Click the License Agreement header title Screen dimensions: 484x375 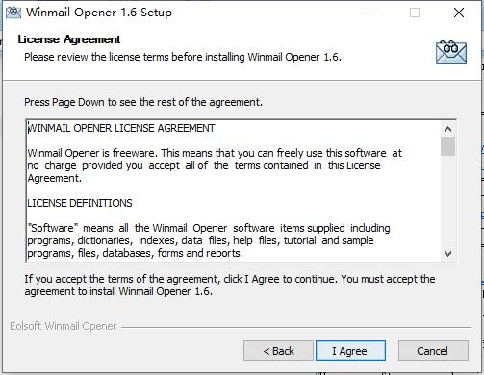click(69, 39)
